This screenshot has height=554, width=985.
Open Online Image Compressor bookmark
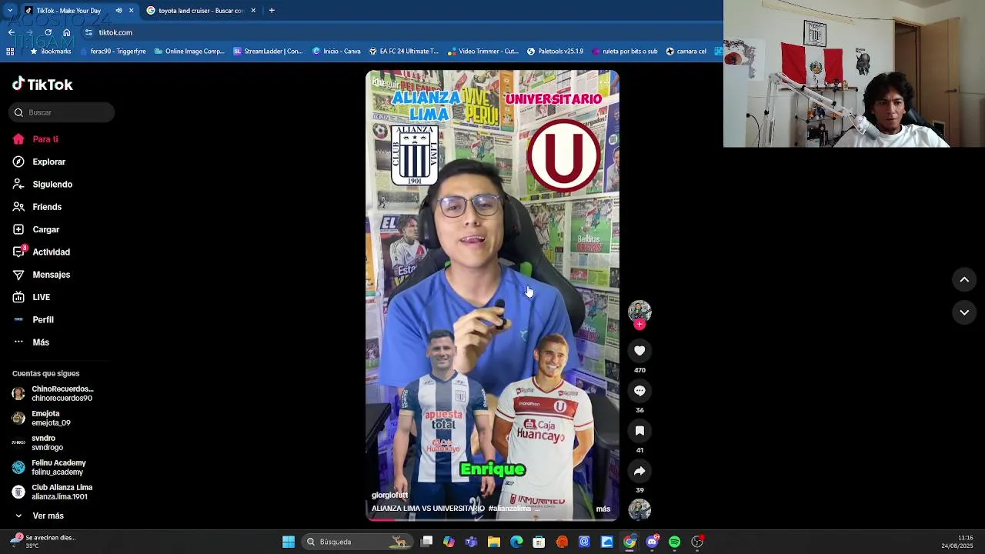[x=189, y=52]
